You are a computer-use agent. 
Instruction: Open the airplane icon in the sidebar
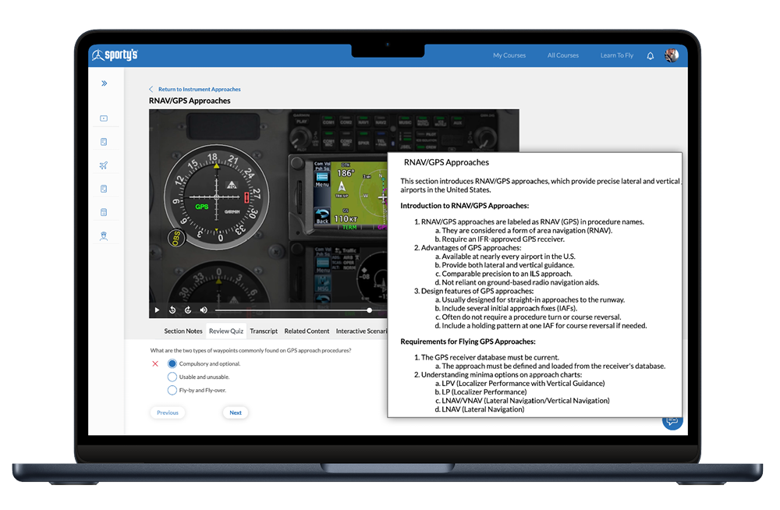pyautogui.click(x=103, y=165)
